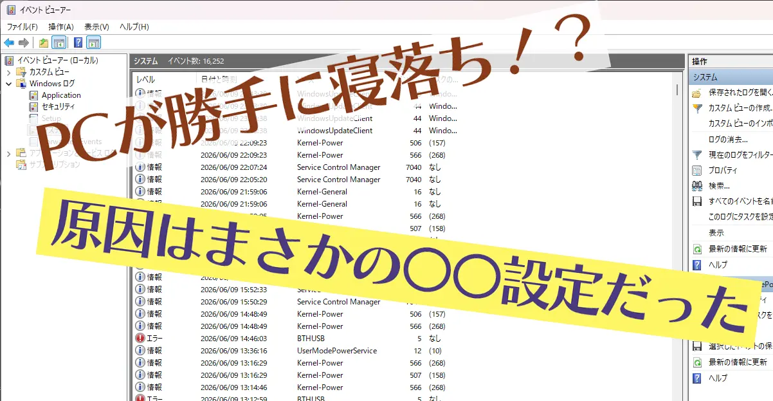Click このログにタスクを設定 action link
This screenshot has width=773, height=401.
click(x=740, y=218)
